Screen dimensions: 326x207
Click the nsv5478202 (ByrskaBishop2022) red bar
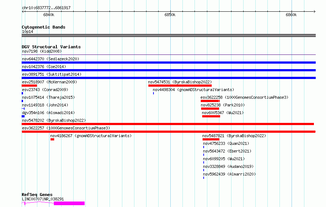click(168, 124)
